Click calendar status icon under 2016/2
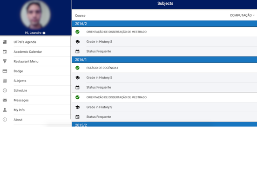 (x=77, y=51)
